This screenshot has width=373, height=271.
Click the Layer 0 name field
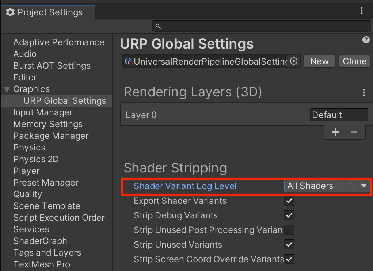(x=338, y=115)
